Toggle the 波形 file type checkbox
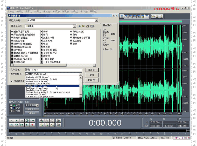Image resolution: width=197 pixels, height=146 pixels. [11, 105]
